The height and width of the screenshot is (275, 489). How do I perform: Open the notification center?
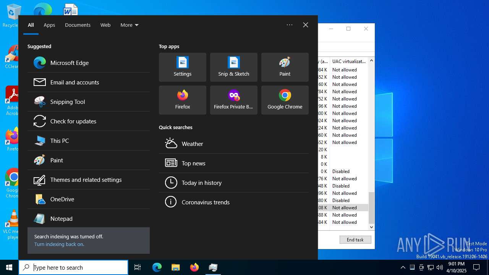pyautogui.click(x=476, y=267)
